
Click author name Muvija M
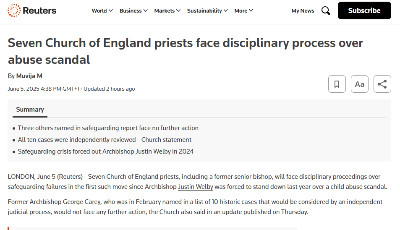pyautogui.click(x=29, y=76)
